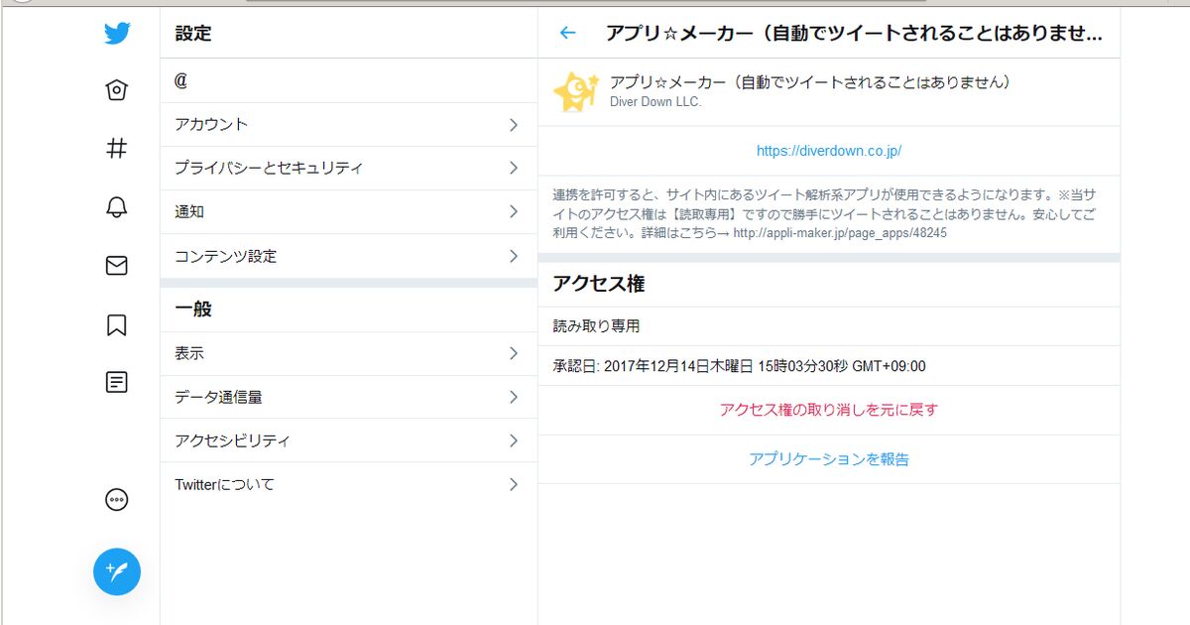Click the Twitter bird logo
The height and width of the screenshot is (625, 1190).
point(117,33)
